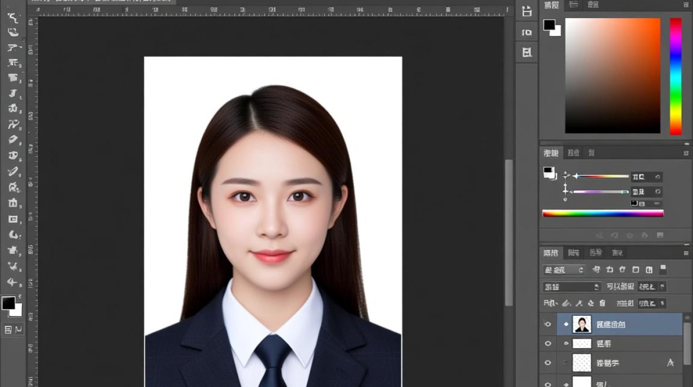Click the value field beside the lower purple slider
Viewport: 693px width, 387px height.
point(647,192)
